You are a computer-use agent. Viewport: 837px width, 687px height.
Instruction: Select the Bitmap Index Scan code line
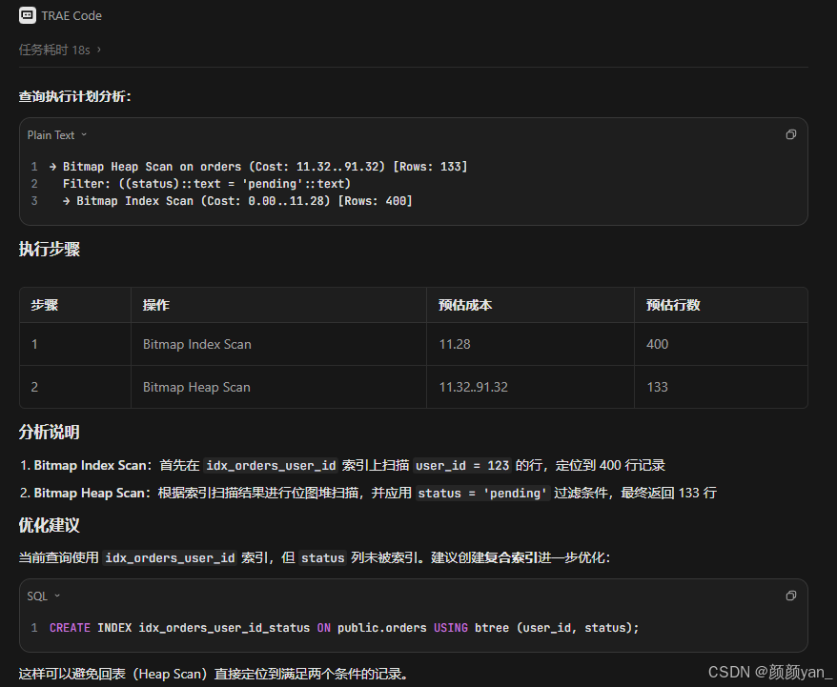click(237, 200)
